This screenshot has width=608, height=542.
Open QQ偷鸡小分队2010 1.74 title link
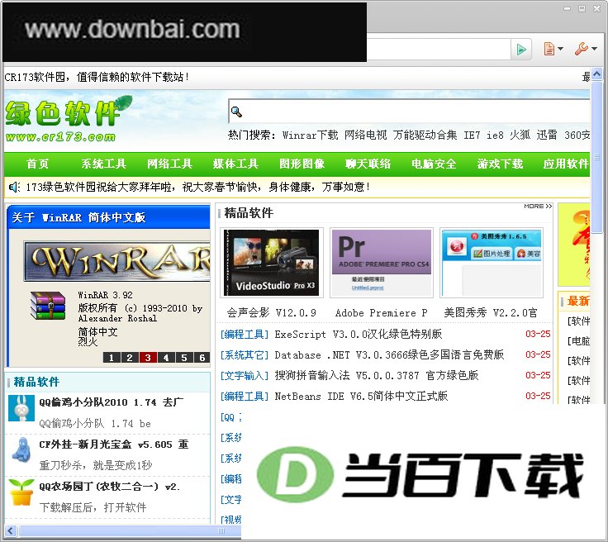click(111, 402)
